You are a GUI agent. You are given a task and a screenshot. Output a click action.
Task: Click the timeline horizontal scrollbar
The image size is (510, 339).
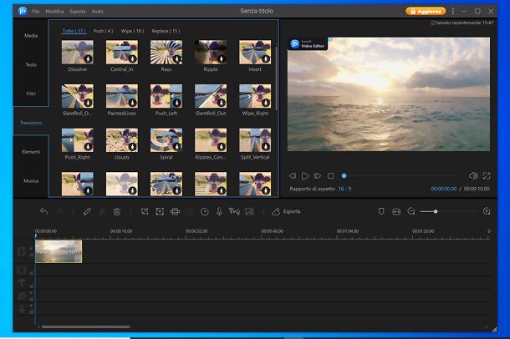pos(85,326)
